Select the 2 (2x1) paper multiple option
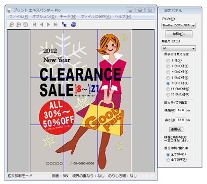The image size is (207, 184). [x=177, y=66]
